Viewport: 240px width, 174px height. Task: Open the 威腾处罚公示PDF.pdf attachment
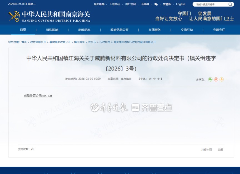click(38, 96)
